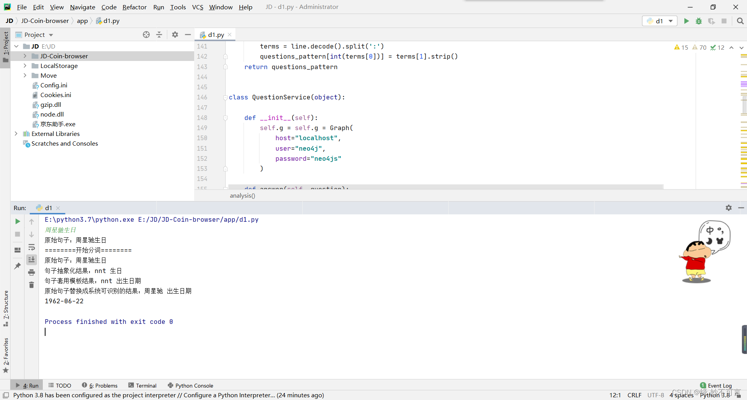Show inspection warnings via 70 warnings indicator
This screenshot has height=400, width=747.
click(699, 47)
